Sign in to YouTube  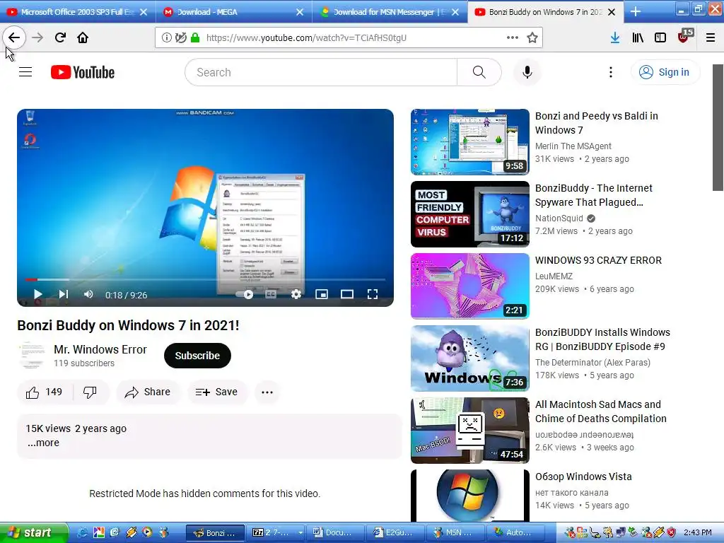[x=665, y=72]
